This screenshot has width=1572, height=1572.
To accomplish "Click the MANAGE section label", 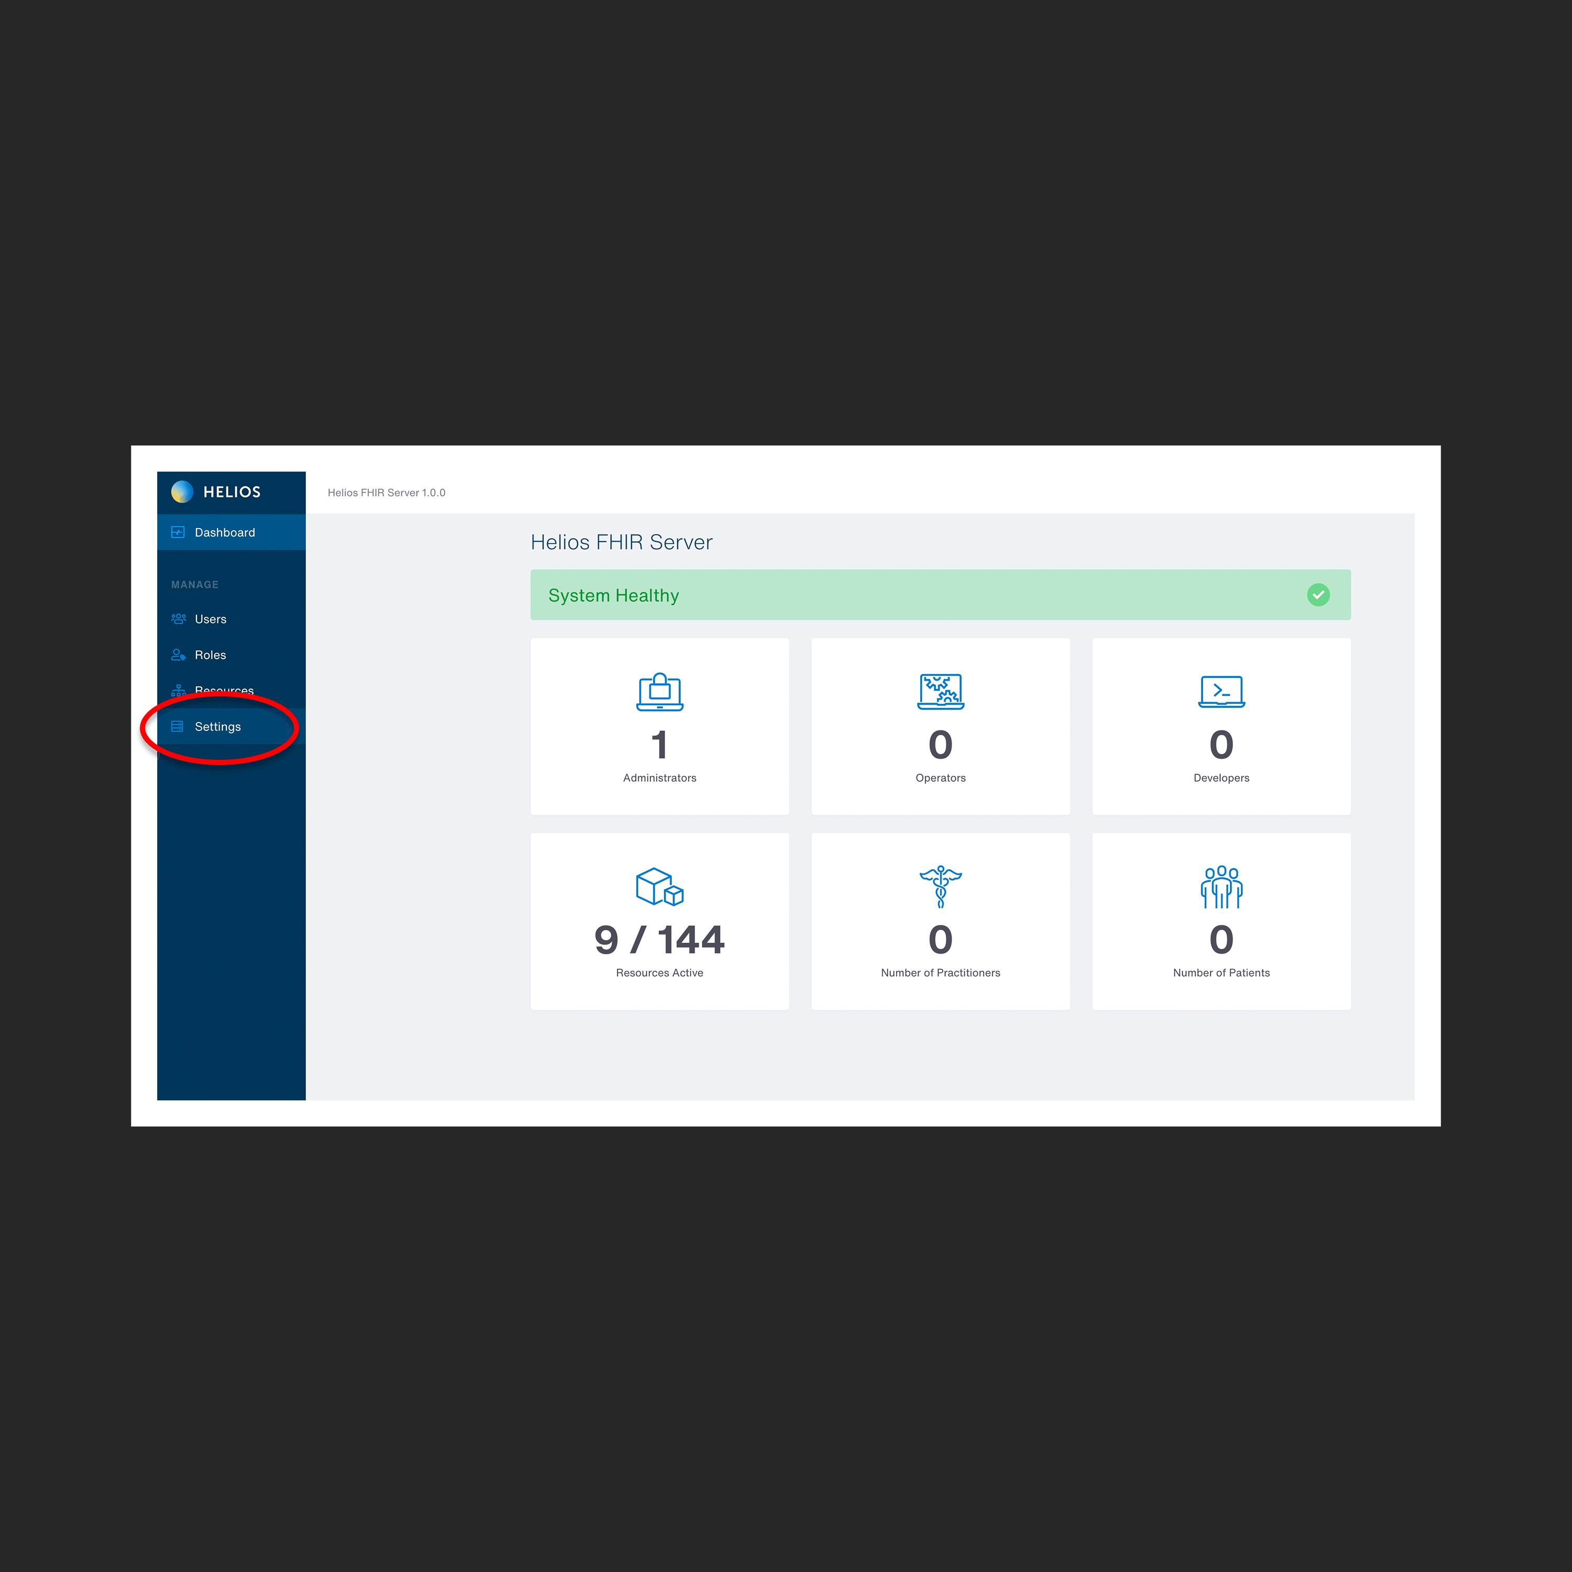I will point(194,585).
